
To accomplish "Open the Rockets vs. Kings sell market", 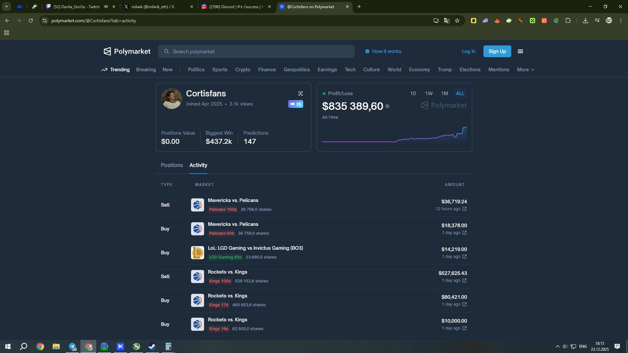I will (x=228, y=272).
